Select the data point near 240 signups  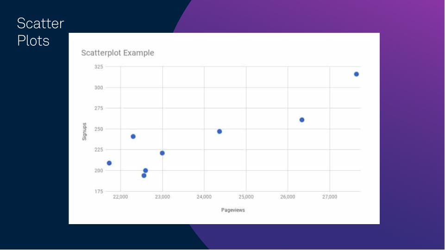(x=133, y=136)
